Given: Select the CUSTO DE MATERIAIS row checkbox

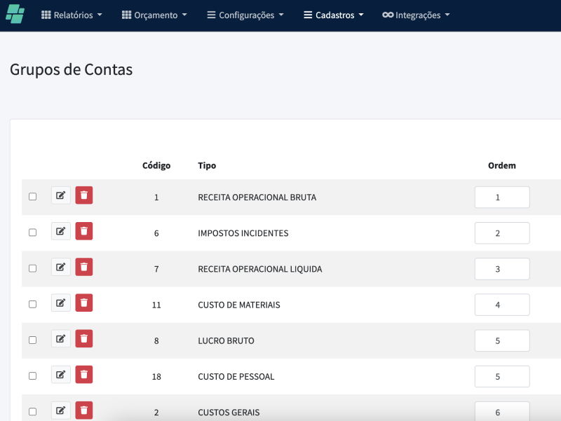Looking at the screenshot, I should (x=32, y=304).
